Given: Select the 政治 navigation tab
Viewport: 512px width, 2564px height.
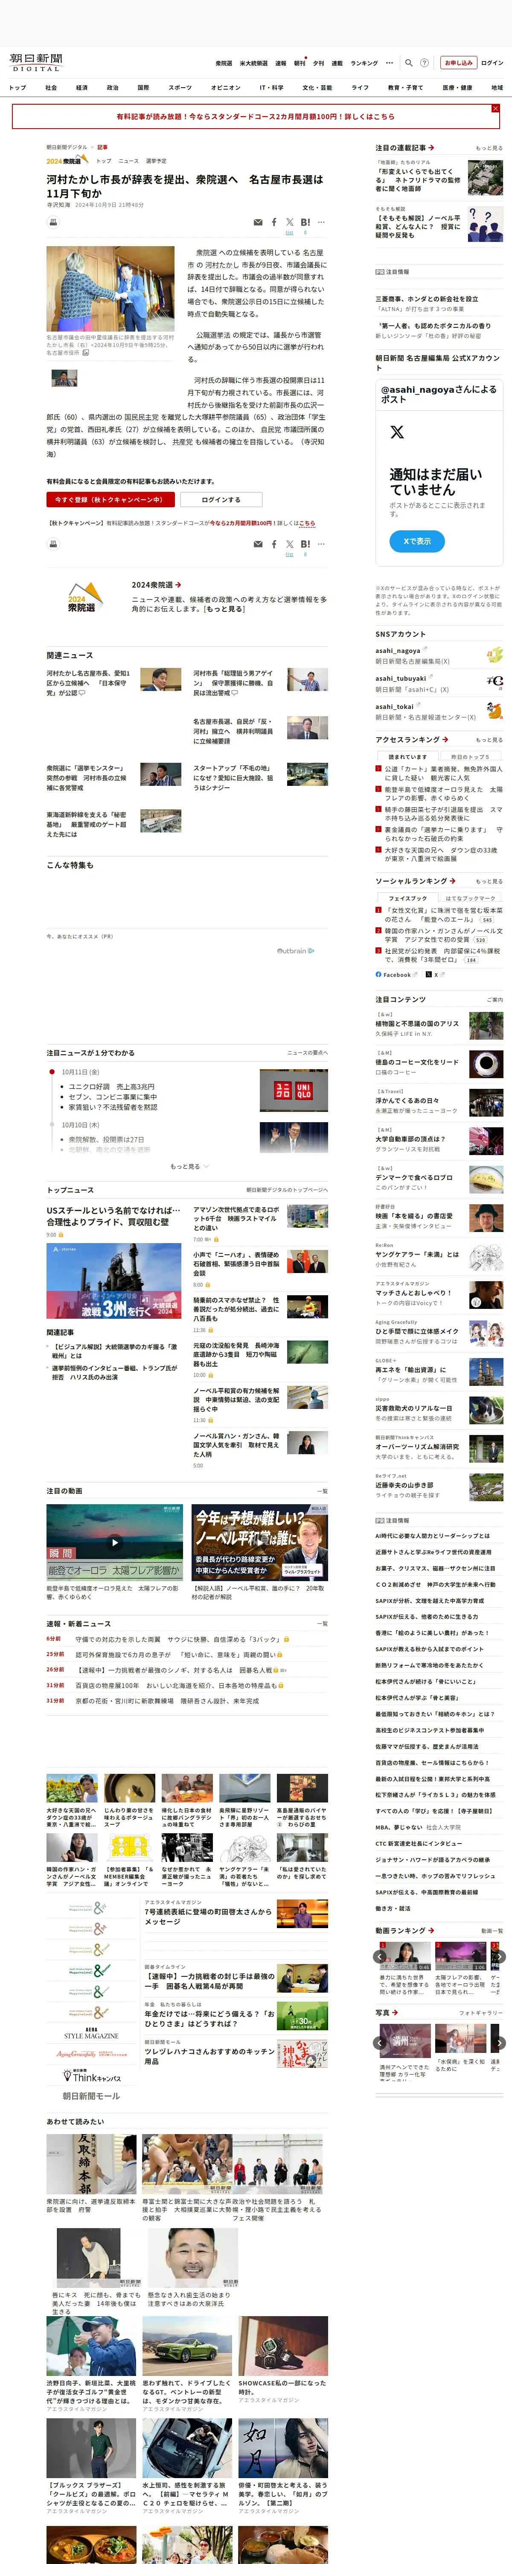Looking at the screenshot, I should [112, 88].
